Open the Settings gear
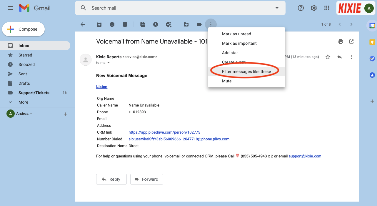This screenshot has width=377, height=206. 314,8
